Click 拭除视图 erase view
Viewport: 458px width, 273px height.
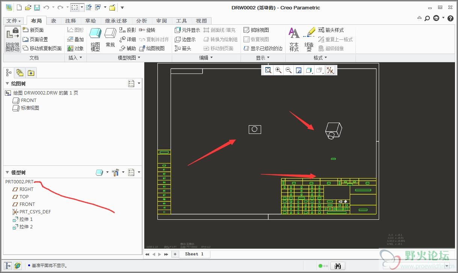(256, 30)
